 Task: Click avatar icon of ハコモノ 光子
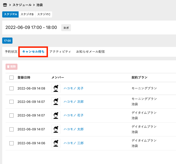click(x=56, y=88)
